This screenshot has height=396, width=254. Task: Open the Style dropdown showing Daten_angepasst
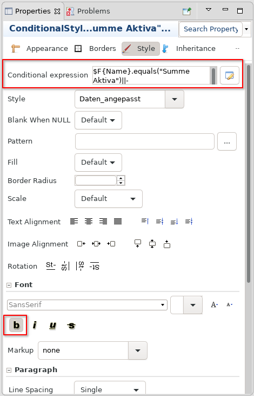click(129, 99)
